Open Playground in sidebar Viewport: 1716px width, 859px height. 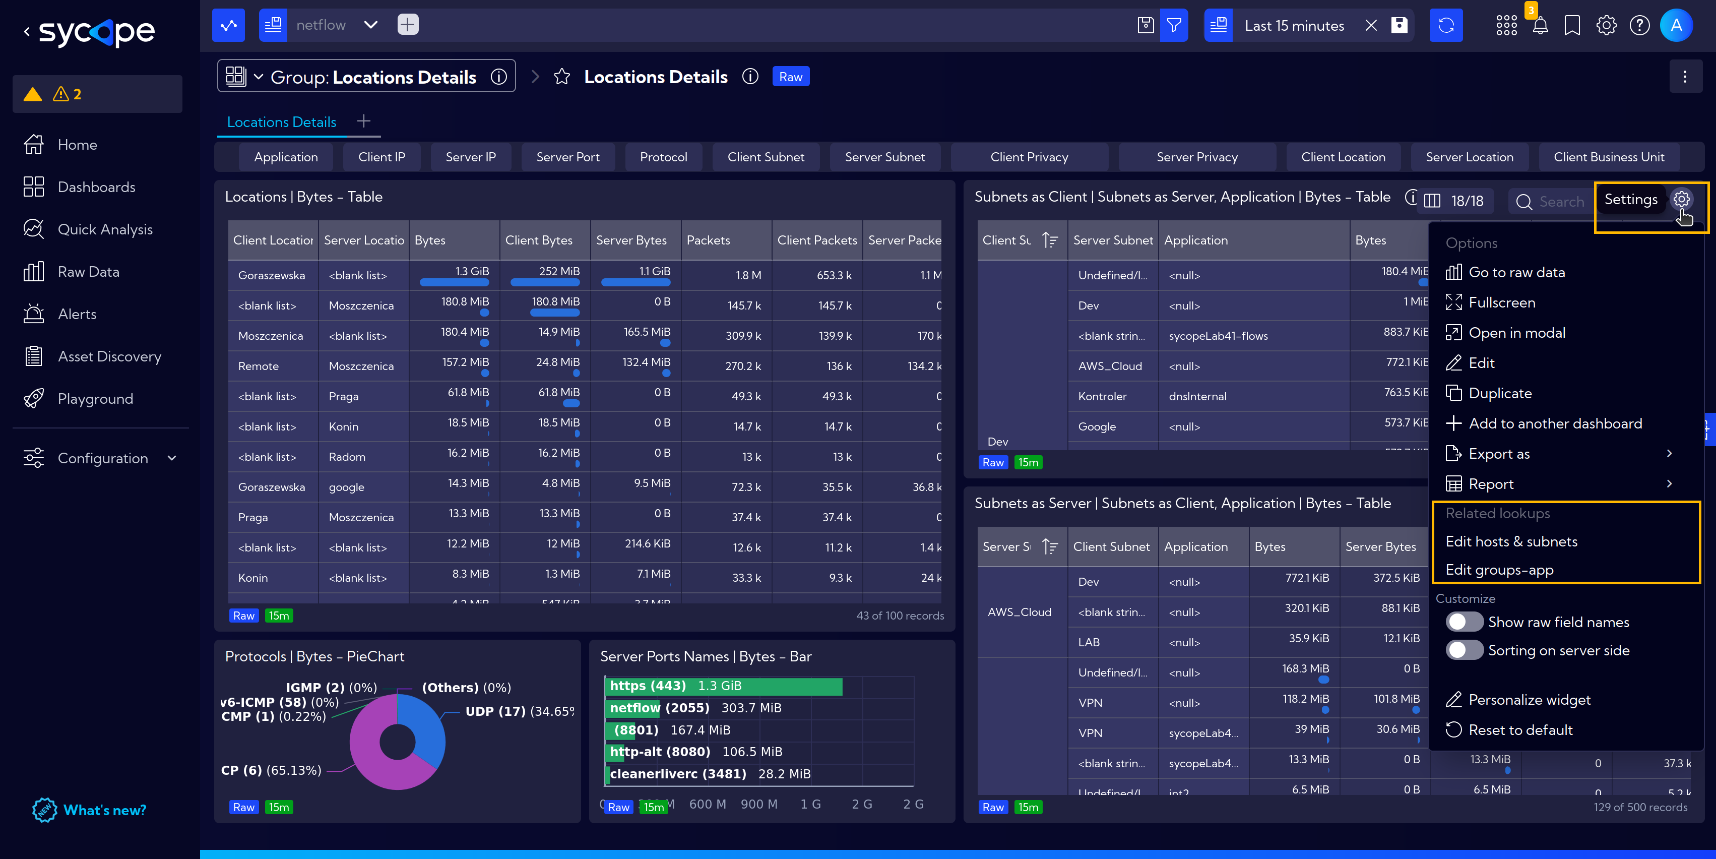[x=95, y=399]
